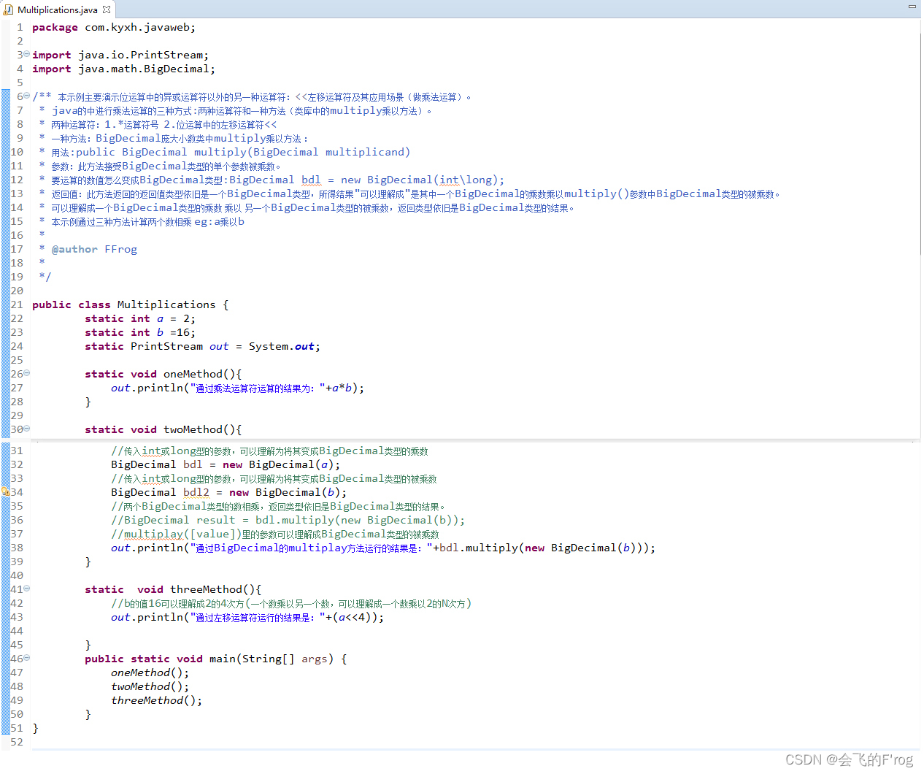
Task: Select the Multiplications.java editor tab
Action: click(x=58, y=9)
